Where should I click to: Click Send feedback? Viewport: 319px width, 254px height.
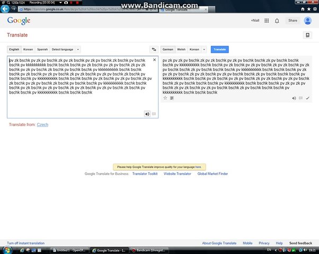(x=300, y=243)
